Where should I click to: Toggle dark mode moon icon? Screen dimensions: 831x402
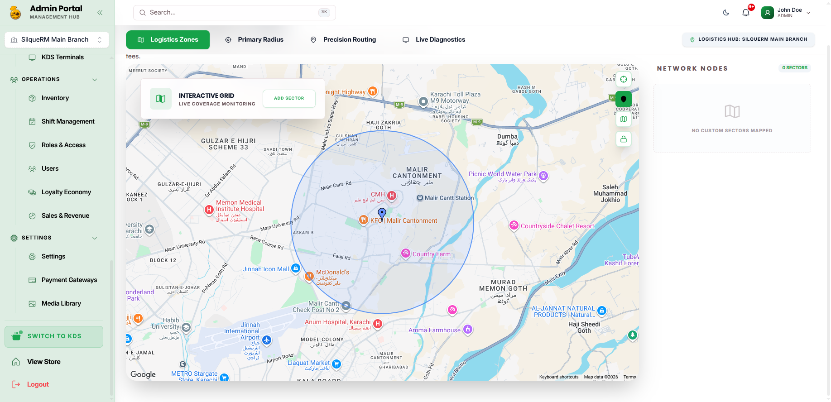coord(726,13)
